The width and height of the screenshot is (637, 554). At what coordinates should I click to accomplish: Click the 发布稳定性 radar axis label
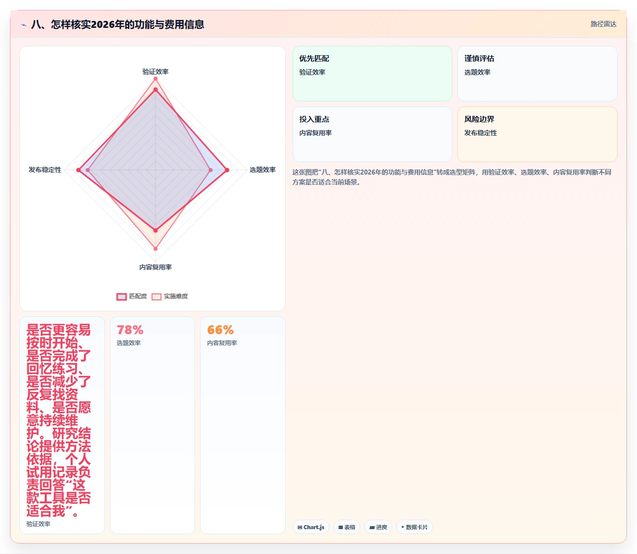pos(45,170)
